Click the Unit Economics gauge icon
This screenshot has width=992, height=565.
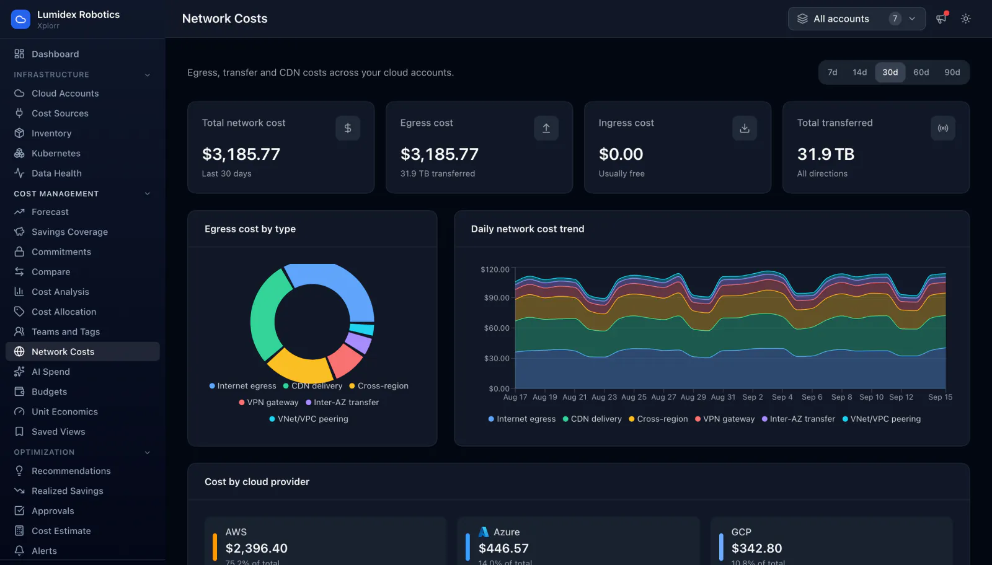point(19,411)
